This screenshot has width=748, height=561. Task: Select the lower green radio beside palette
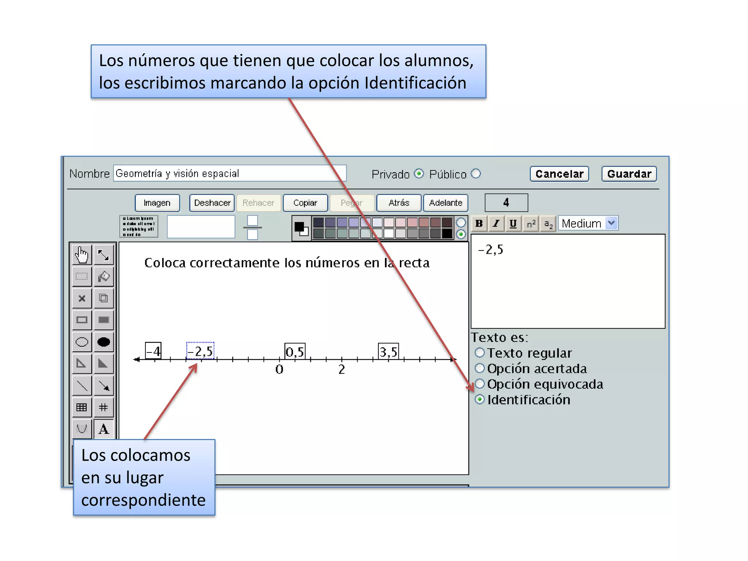pos(461,234)
